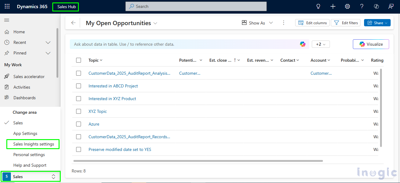Expand the Recent chevron

tap(48, 42)
